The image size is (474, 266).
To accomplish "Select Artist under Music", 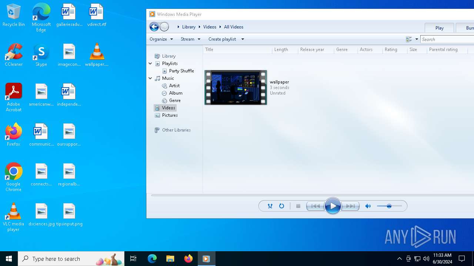I will [174, 86].
